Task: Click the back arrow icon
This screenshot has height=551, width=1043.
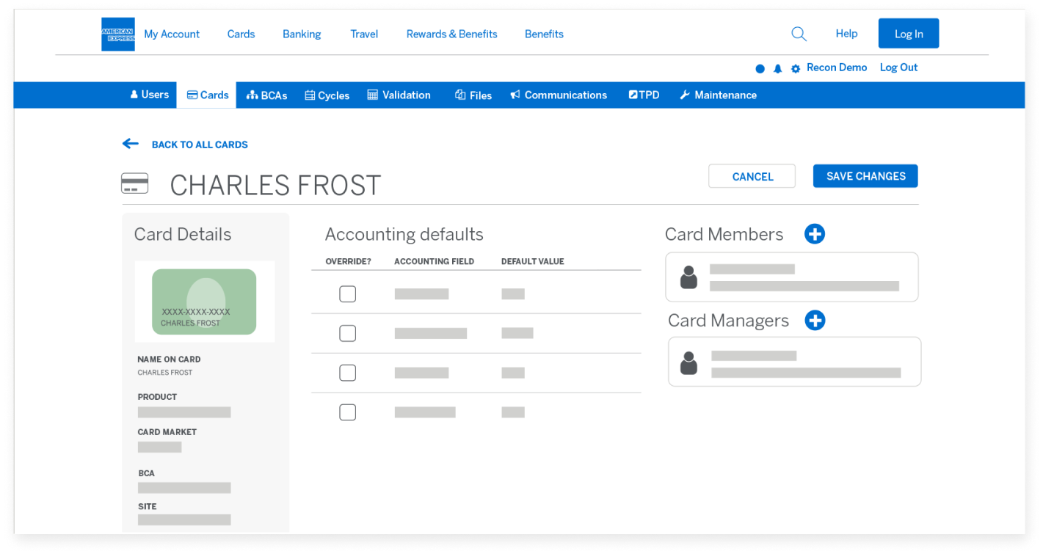Action: (131, 144)
